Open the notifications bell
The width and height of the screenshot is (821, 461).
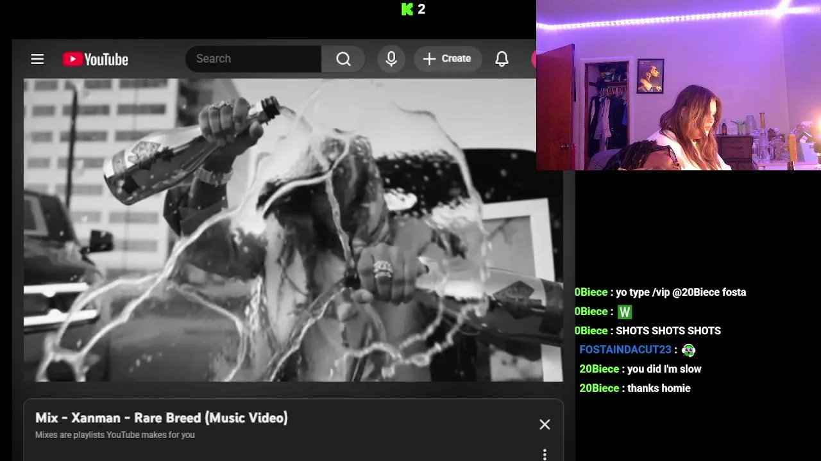(x=502, y=59)
